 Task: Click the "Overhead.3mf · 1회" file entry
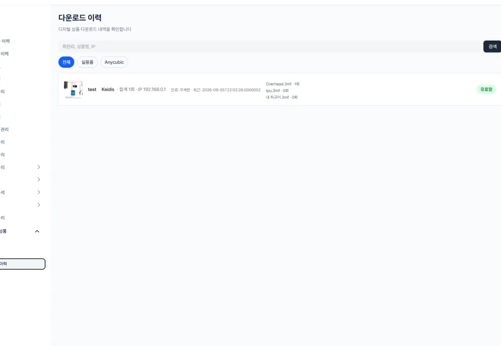[283, 84]
